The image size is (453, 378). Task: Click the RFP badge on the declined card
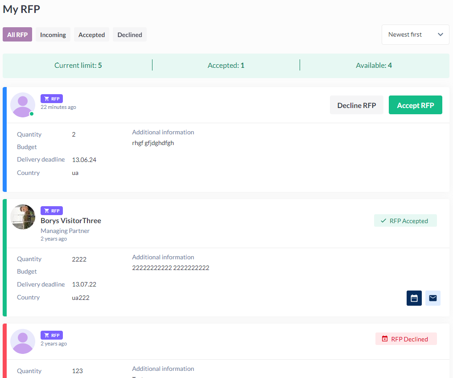52,335
